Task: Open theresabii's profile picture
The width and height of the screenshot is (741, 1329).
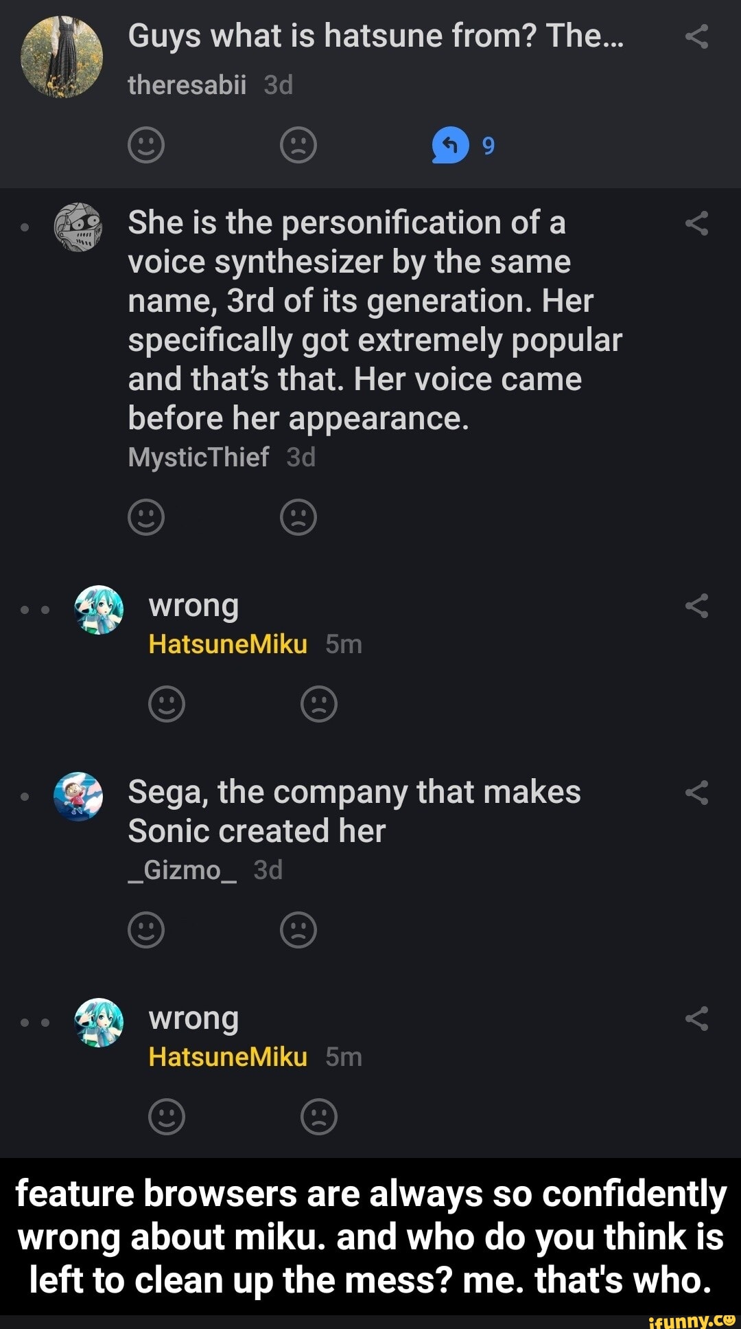Action: pos(62,57)
